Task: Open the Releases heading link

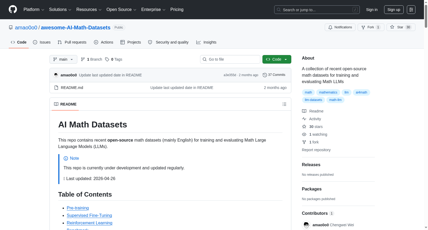Action: 311,165
